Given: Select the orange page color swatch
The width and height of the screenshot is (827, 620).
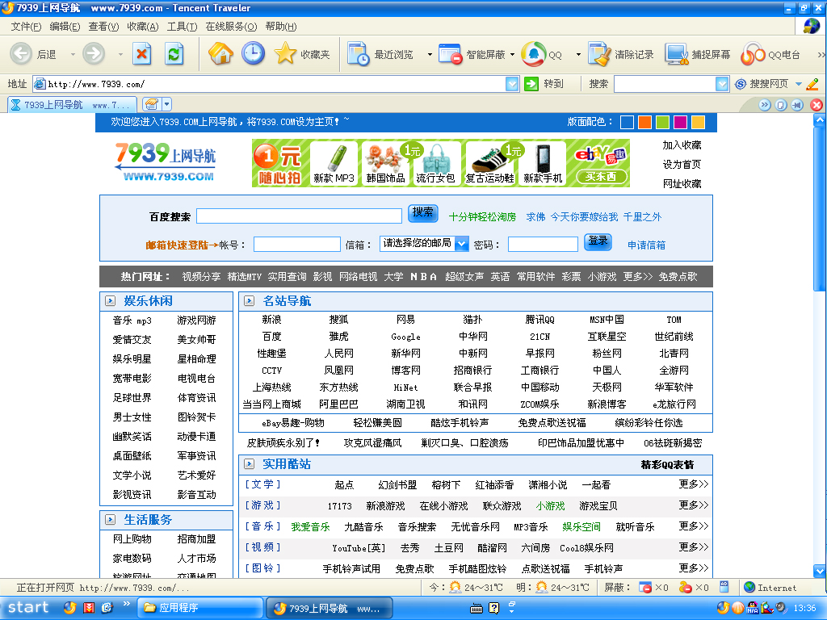Looking at the screenshot, I should click(644, 122).
